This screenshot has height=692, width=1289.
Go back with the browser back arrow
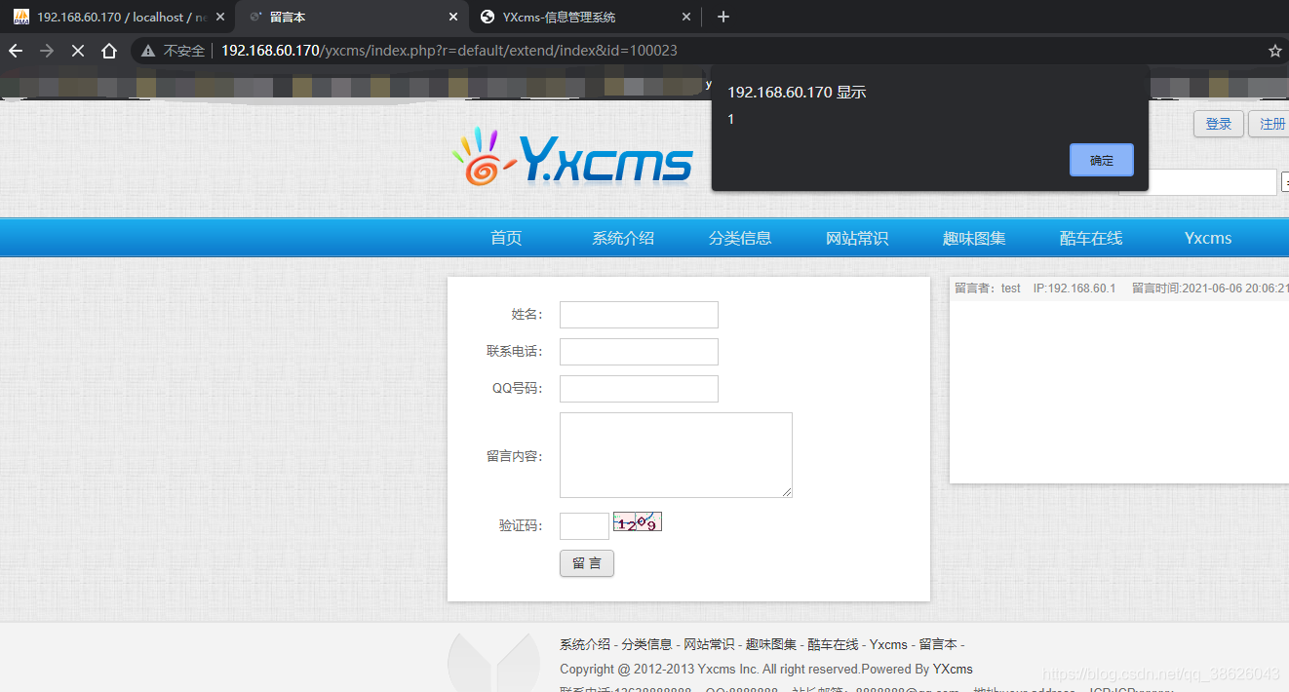(x=16, y=51)
